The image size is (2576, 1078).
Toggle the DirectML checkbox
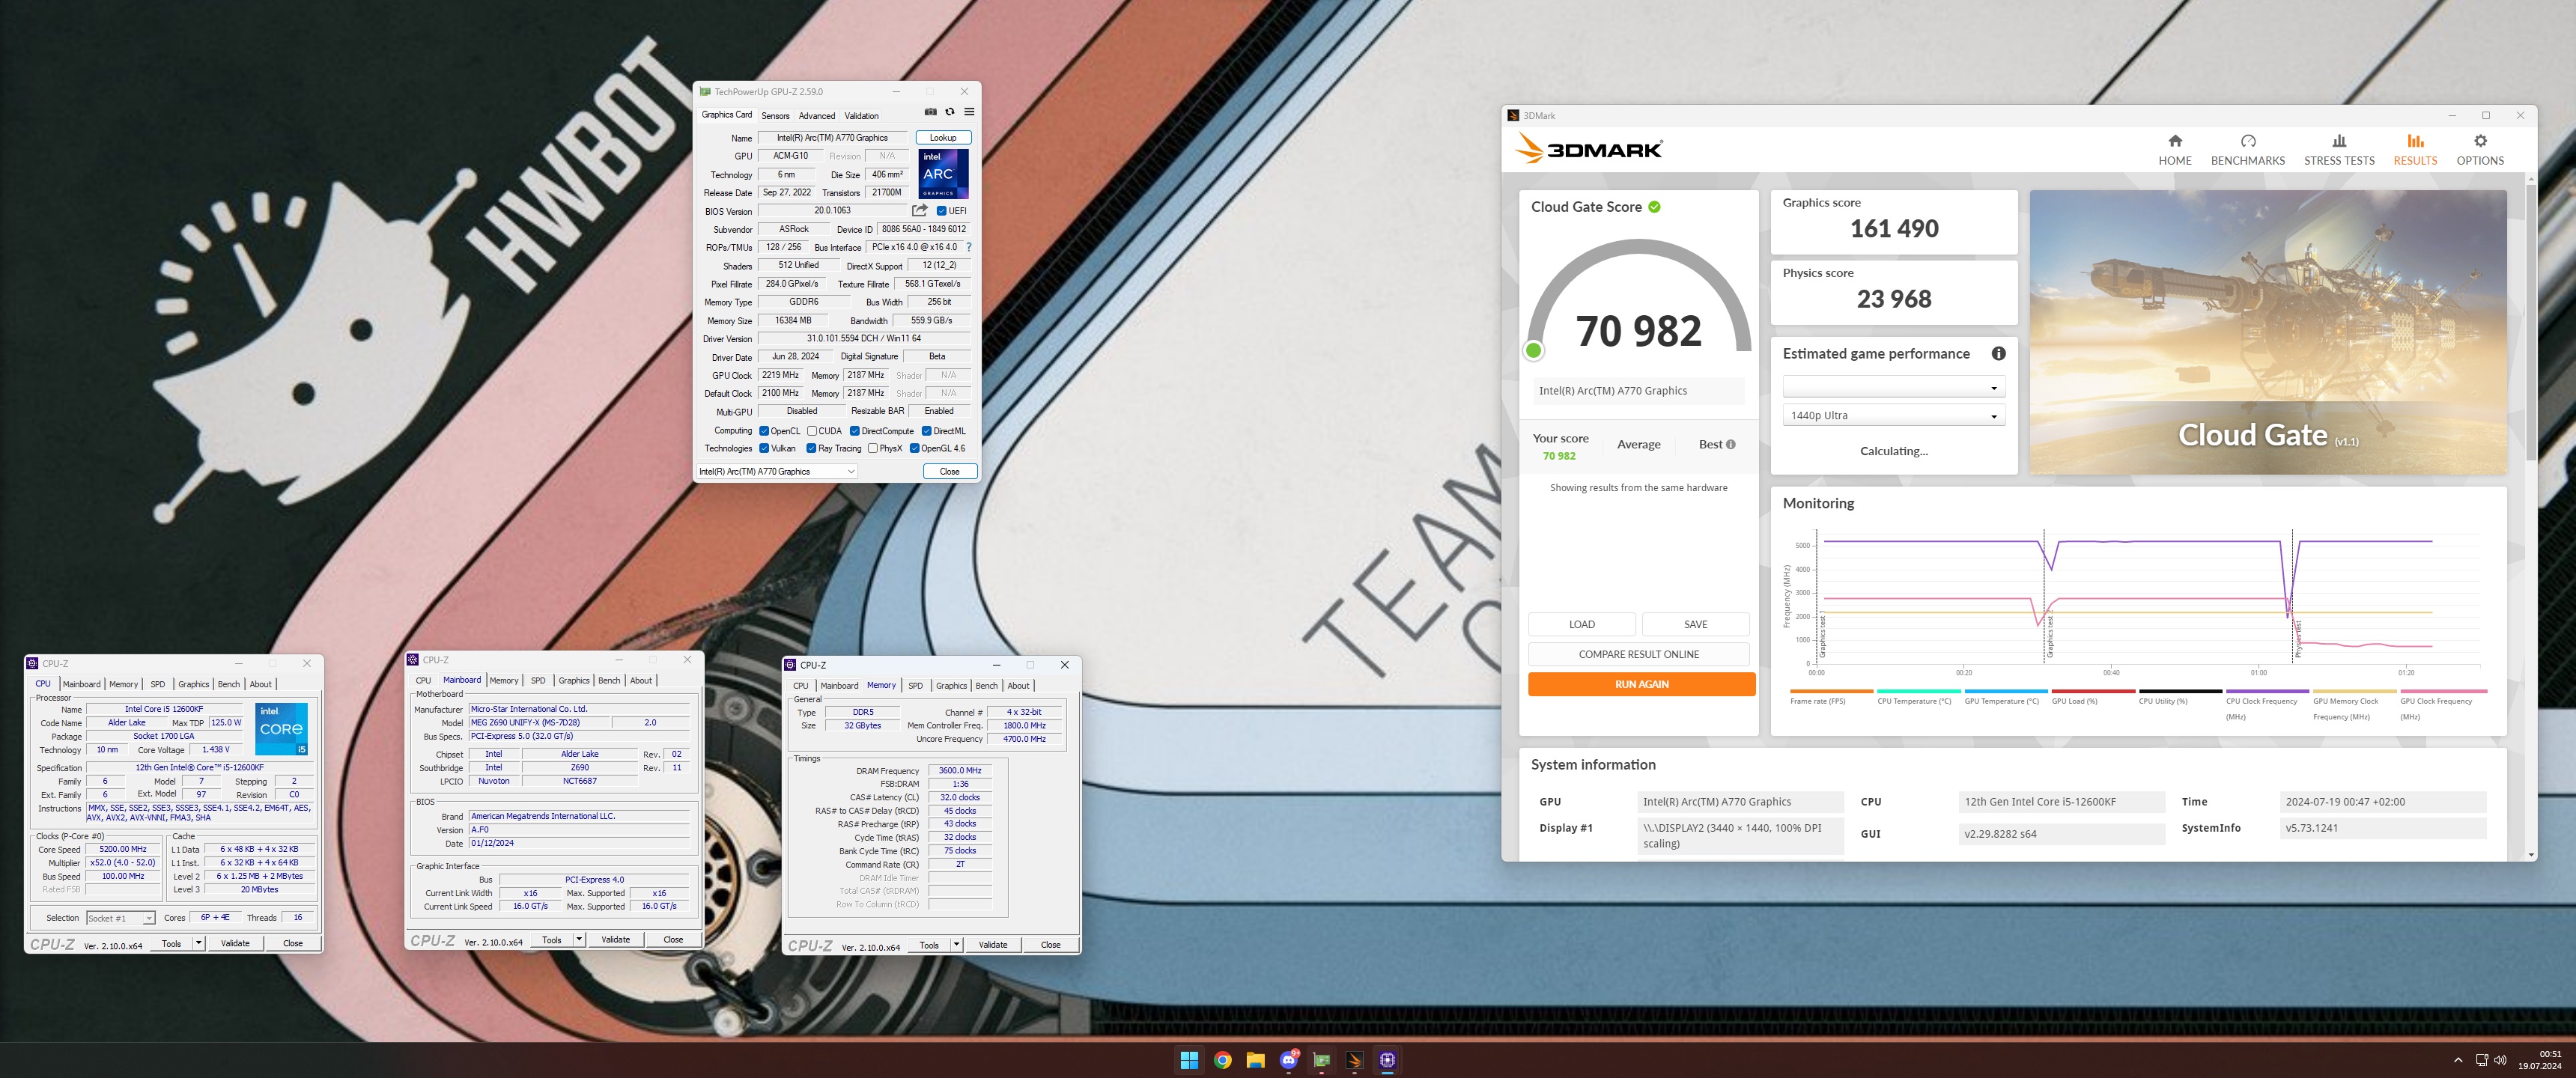926,431
